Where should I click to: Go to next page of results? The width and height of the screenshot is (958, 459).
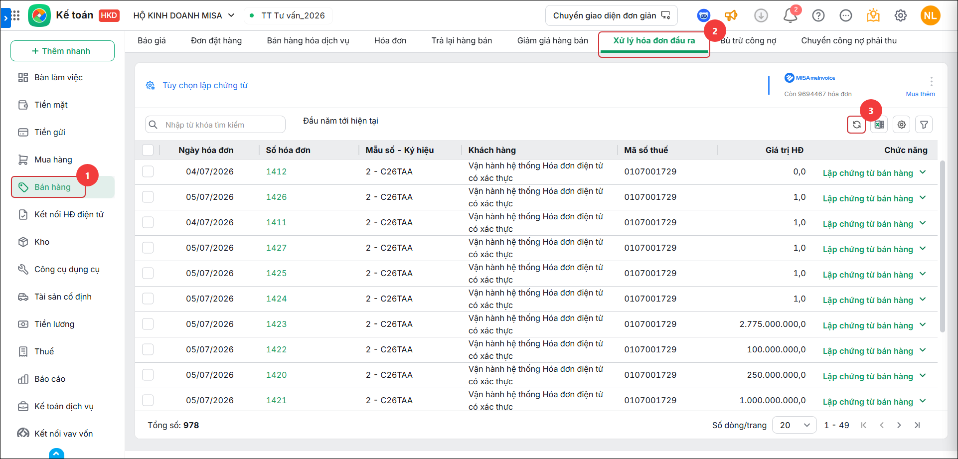[x=899, y=425]
